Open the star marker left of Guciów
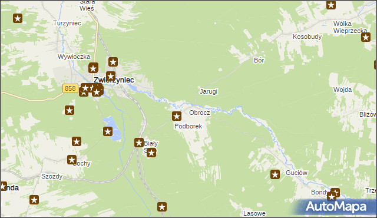The width and height of the screenshot is (377, 218). tap(275, 174)
